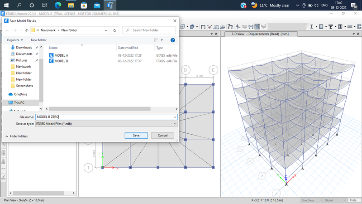Image resolution: width=362 pixels, height=204 pixels.
Task: Open Windows Start menu
Action: [x=6, y=5]
